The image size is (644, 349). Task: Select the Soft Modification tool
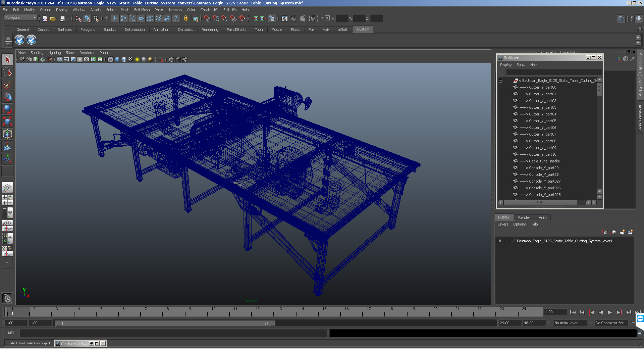[x=7, y=146]
